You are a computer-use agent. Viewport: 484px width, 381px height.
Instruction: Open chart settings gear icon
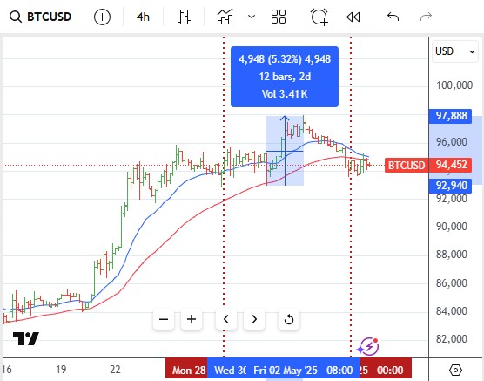point(455,370)
